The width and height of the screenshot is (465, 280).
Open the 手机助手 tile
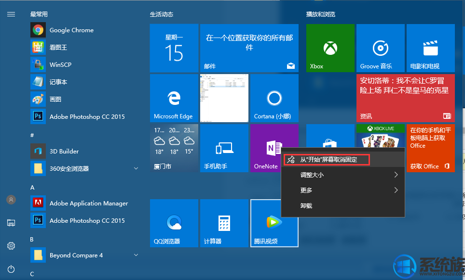coord(224,148)
